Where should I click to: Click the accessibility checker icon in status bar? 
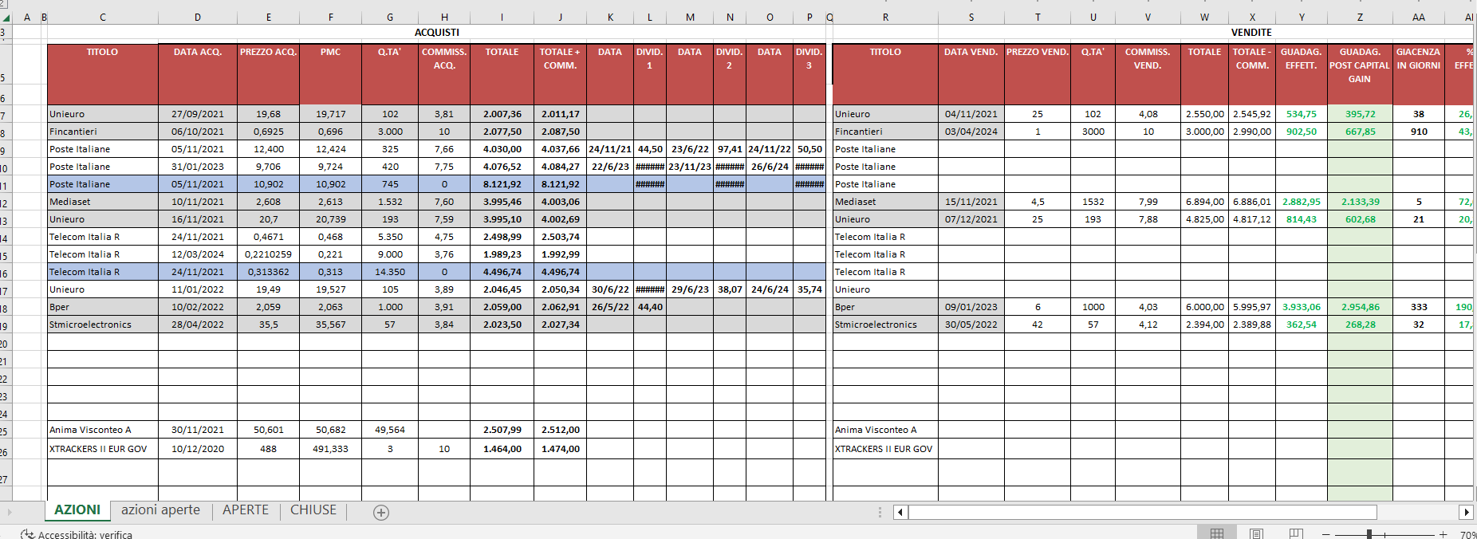click(x=28, y=534)
